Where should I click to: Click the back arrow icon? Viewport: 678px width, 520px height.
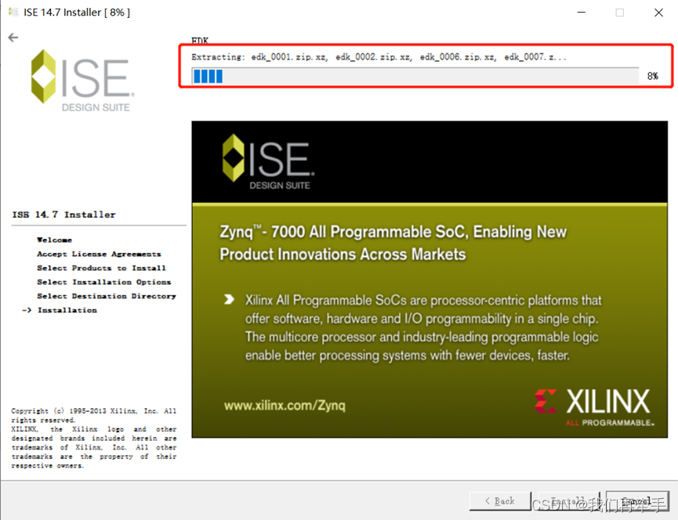point(13,38)
